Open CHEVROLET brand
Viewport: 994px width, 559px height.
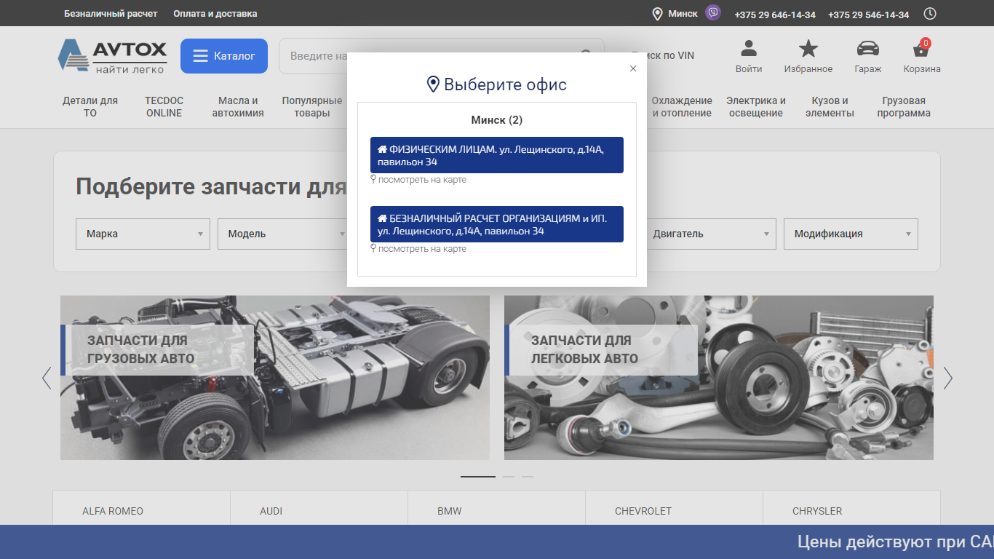tap(643, 511)
